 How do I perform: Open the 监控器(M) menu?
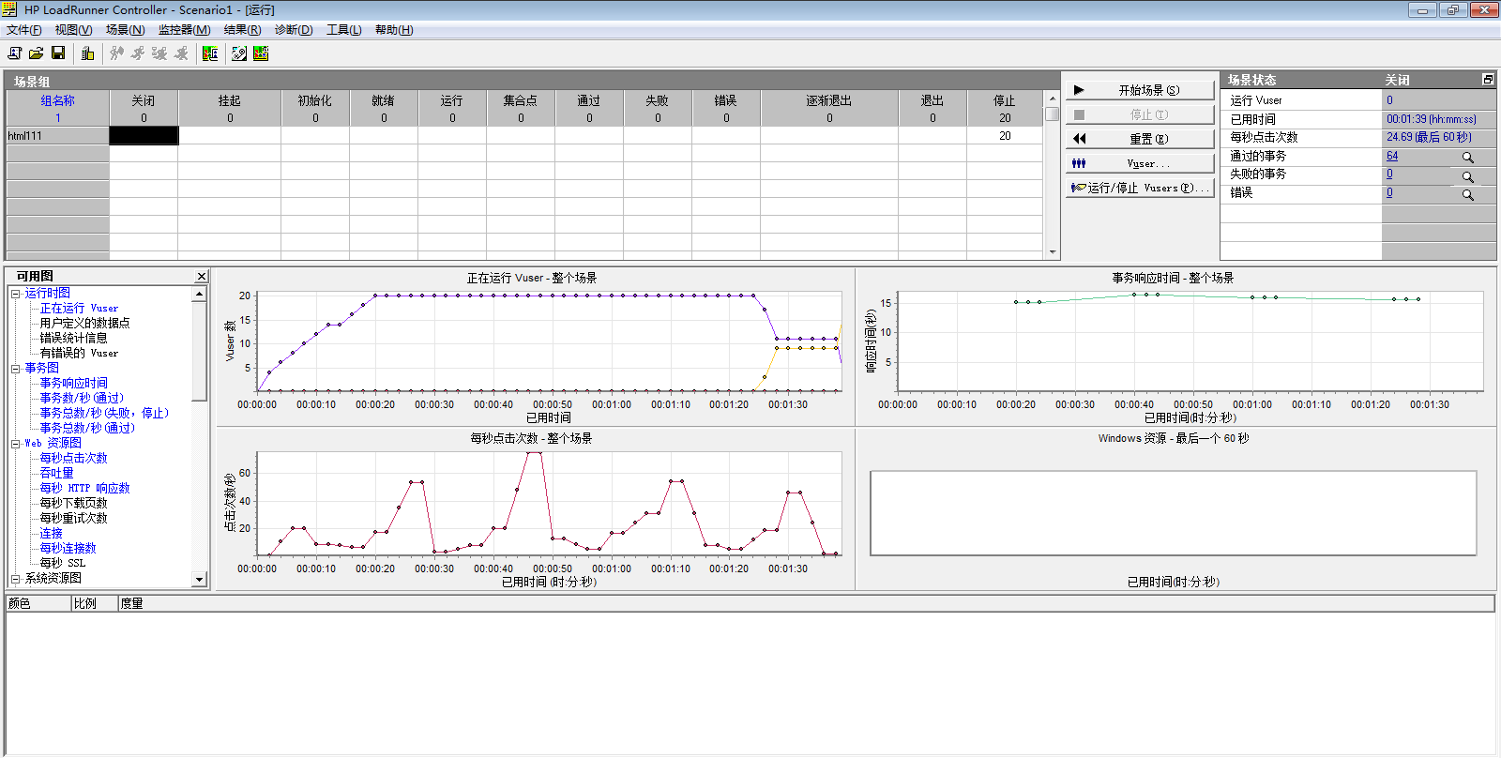(x=184, y=30)
